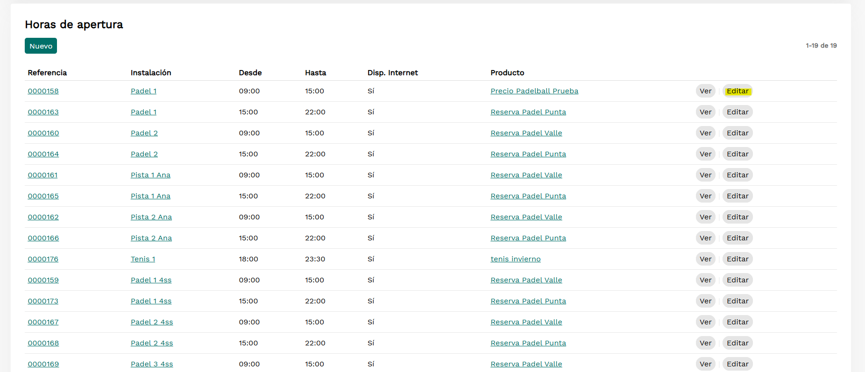This screenshot has width=865, height=372.
Task: Open the Padel 3 4ss installation link
Action: [152, 364]
